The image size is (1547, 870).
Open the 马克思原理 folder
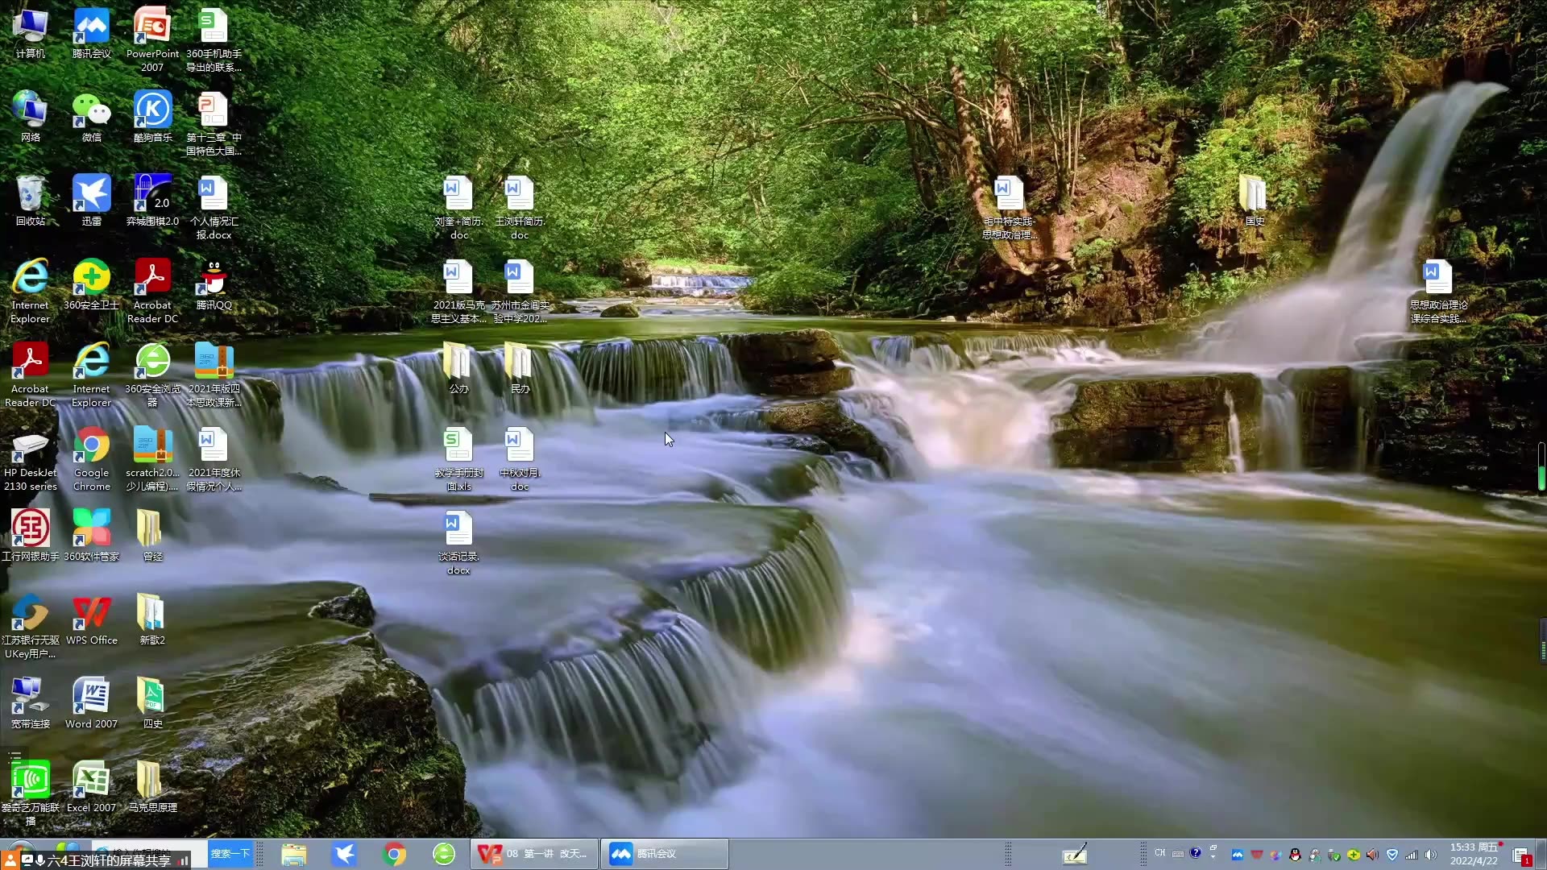(152, 788)
